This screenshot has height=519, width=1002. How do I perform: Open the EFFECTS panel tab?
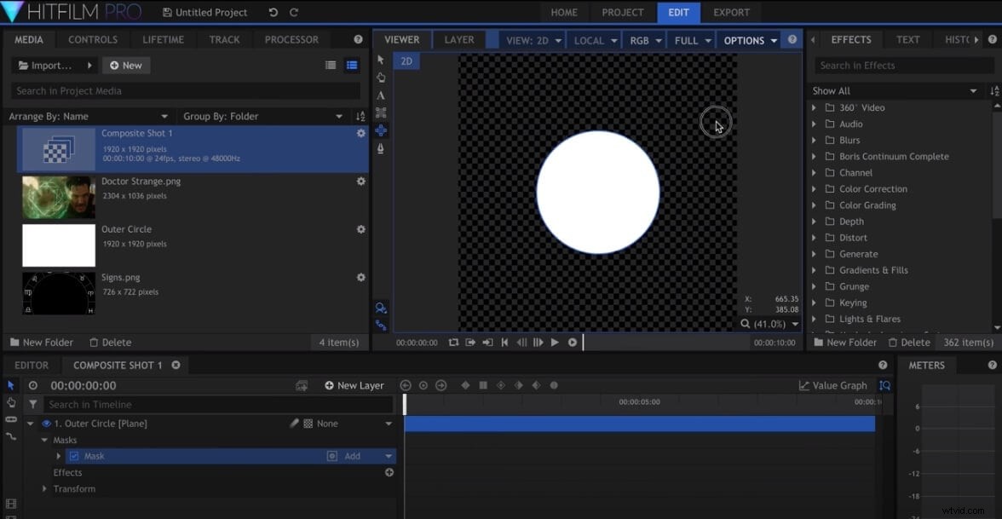click(849, 39)
